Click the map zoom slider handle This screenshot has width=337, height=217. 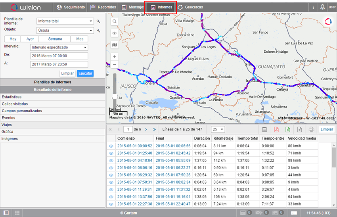coord(115,96)
